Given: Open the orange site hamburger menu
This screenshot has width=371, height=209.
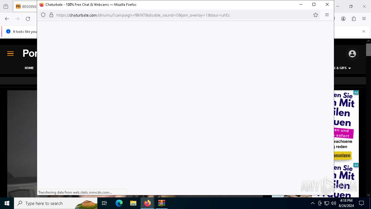Looking at the screenshot, I should point(10,53).
